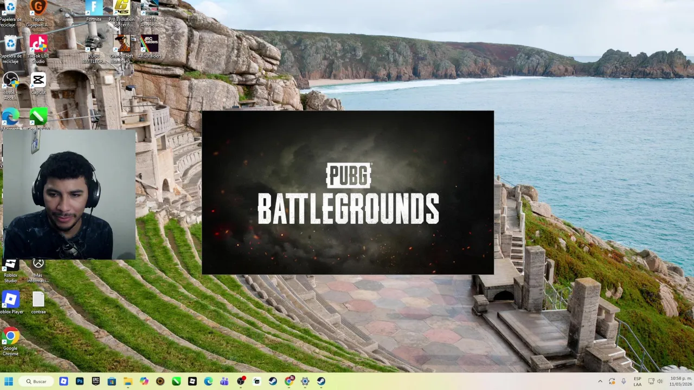
Task: Select the ARC Raiders desktop icon
Action: pyautogui.click(x=149, y=47)
